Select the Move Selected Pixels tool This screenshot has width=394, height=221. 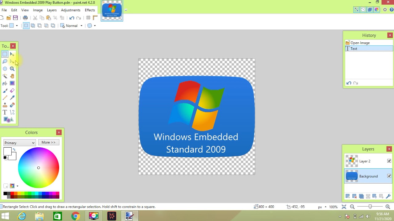pyautogui.click(x=12, y=54)
